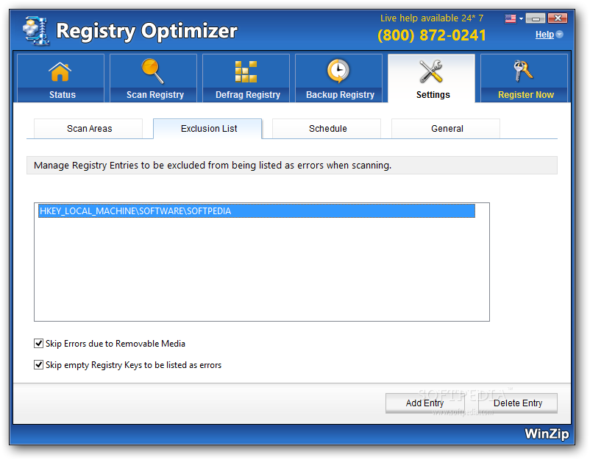
Task: Open the Help link
Action: [544, 35]
